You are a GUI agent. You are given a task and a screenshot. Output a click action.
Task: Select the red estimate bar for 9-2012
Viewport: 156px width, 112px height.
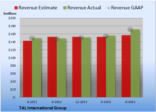tap(52, 67)
